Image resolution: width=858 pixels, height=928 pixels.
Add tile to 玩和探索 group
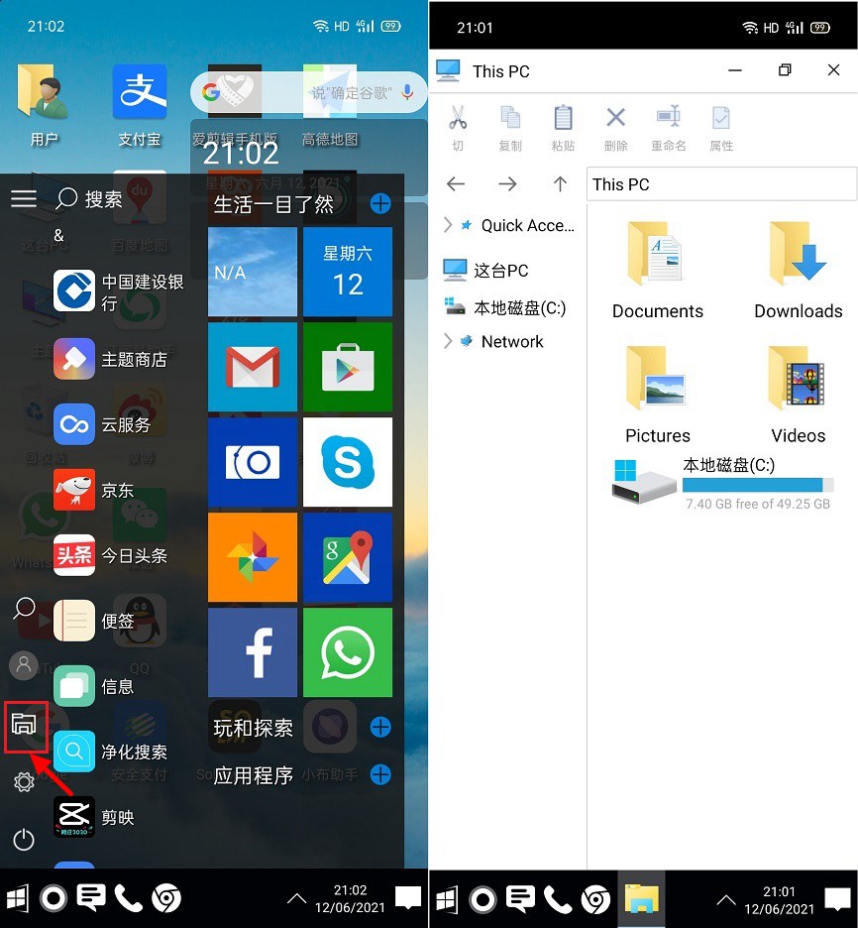click(380, 727)
